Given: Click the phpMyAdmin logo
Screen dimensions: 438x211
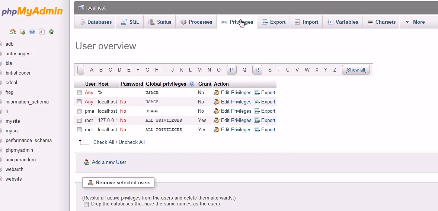Looking at the screenshot, I should [x=32, y=11].
